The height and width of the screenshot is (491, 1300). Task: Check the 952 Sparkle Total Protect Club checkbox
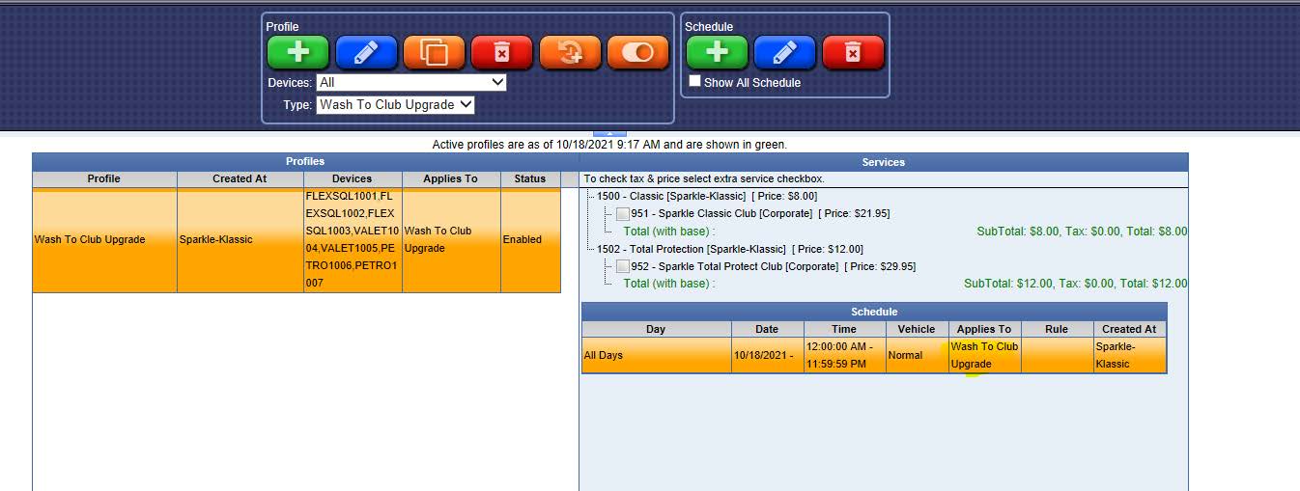pyautogui.click(x=623, y=266)
